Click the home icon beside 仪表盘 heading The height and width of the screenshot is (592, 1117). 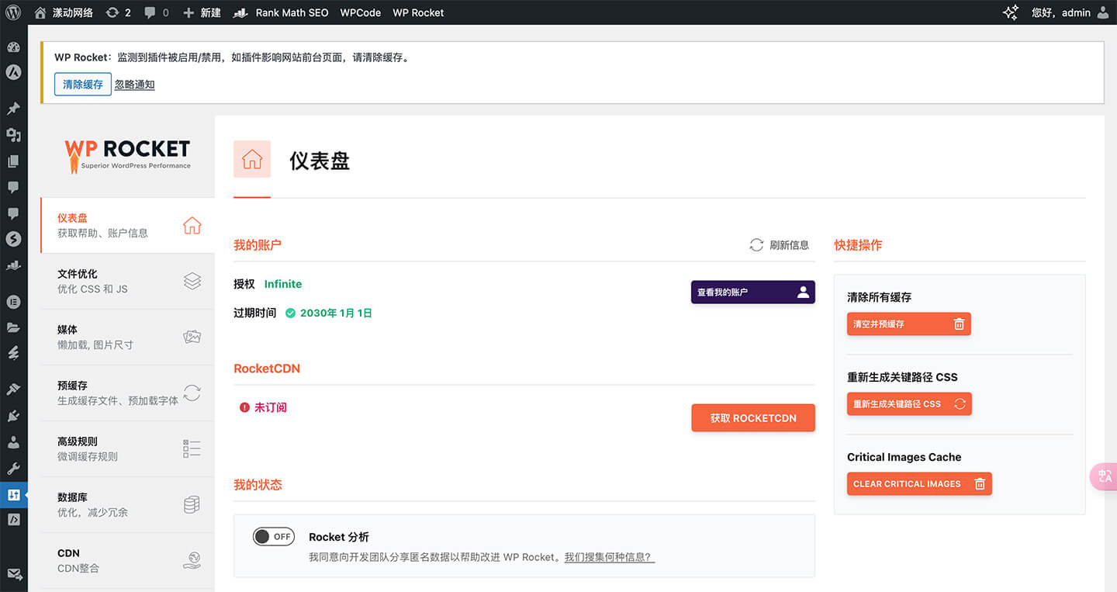(x=252, y=159)
